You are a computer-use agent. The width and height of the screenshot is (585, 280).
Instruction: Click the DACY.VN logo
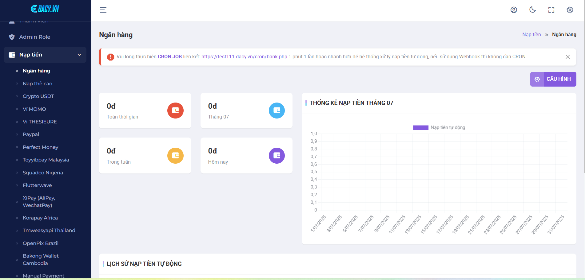pos(45,9)
